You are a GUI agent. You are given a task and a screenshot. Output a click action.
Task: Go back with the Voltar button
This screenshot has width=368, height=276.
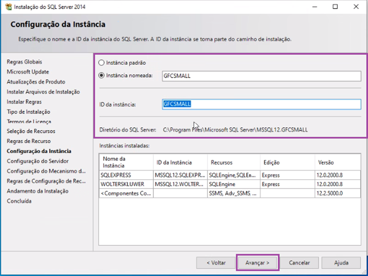216,263
